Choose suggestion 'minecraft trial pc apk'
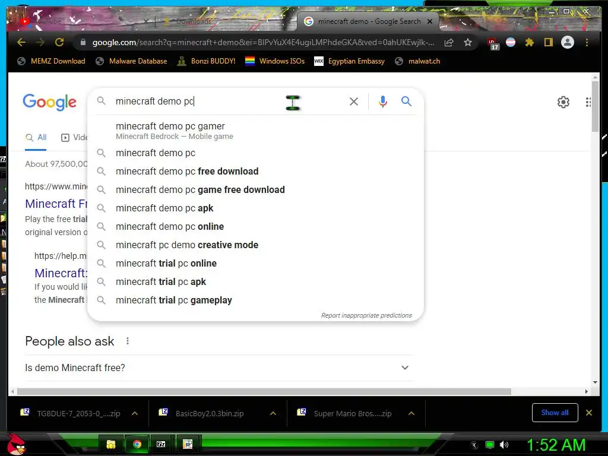 [x=256, y=282]
